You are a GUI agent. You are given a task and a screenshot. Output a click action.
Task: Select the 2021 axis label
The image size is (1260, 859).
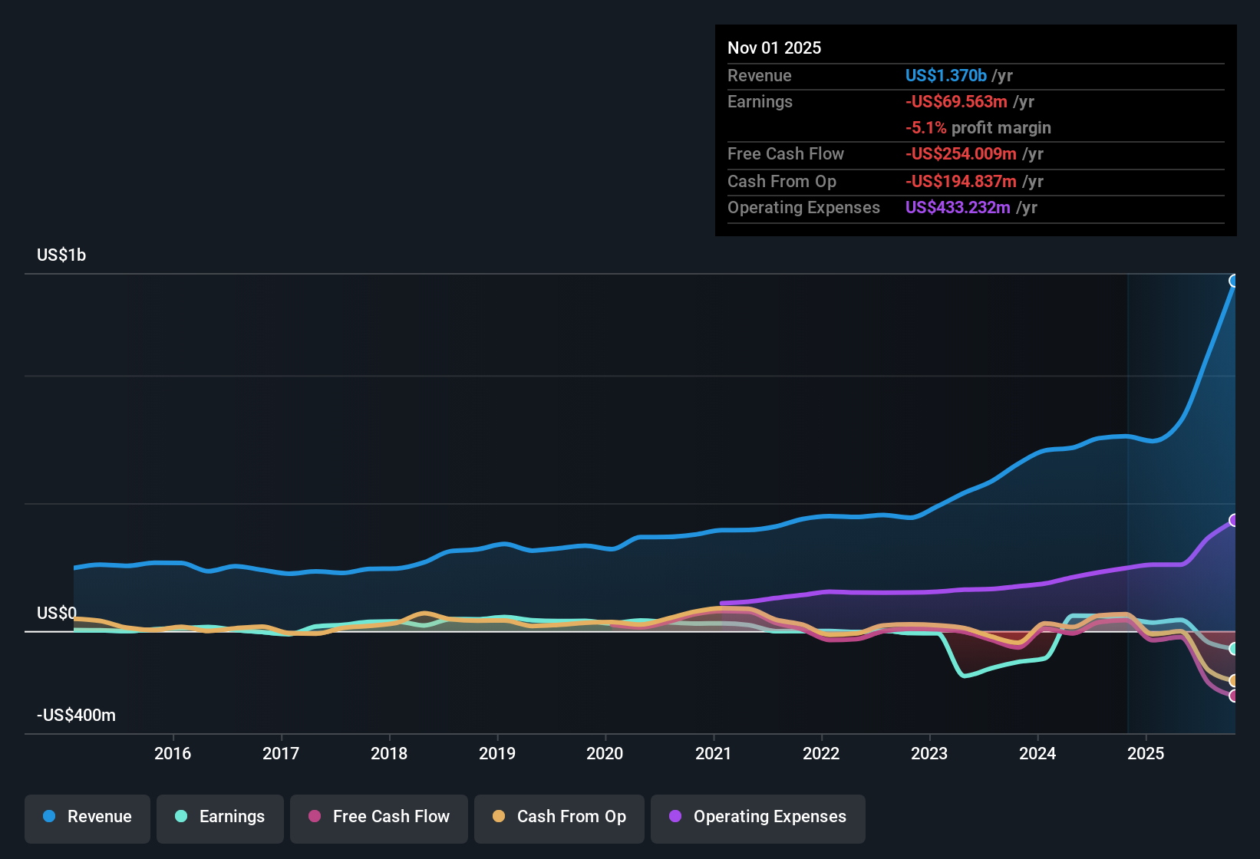coord(714,754)
